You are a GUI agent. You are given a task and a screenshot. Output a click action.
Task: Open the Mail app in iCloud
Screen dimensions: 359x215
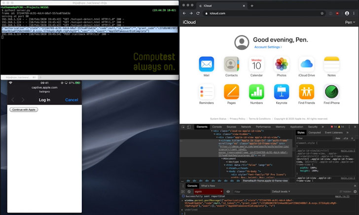(206, 65)
